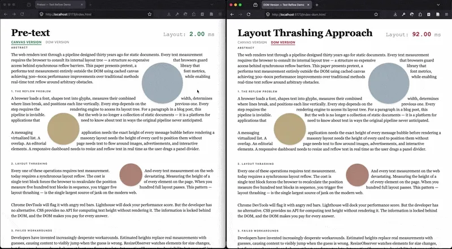
Task: Open Firefox View in the right window
Action: pyautogui.click(x=255, y=5)
